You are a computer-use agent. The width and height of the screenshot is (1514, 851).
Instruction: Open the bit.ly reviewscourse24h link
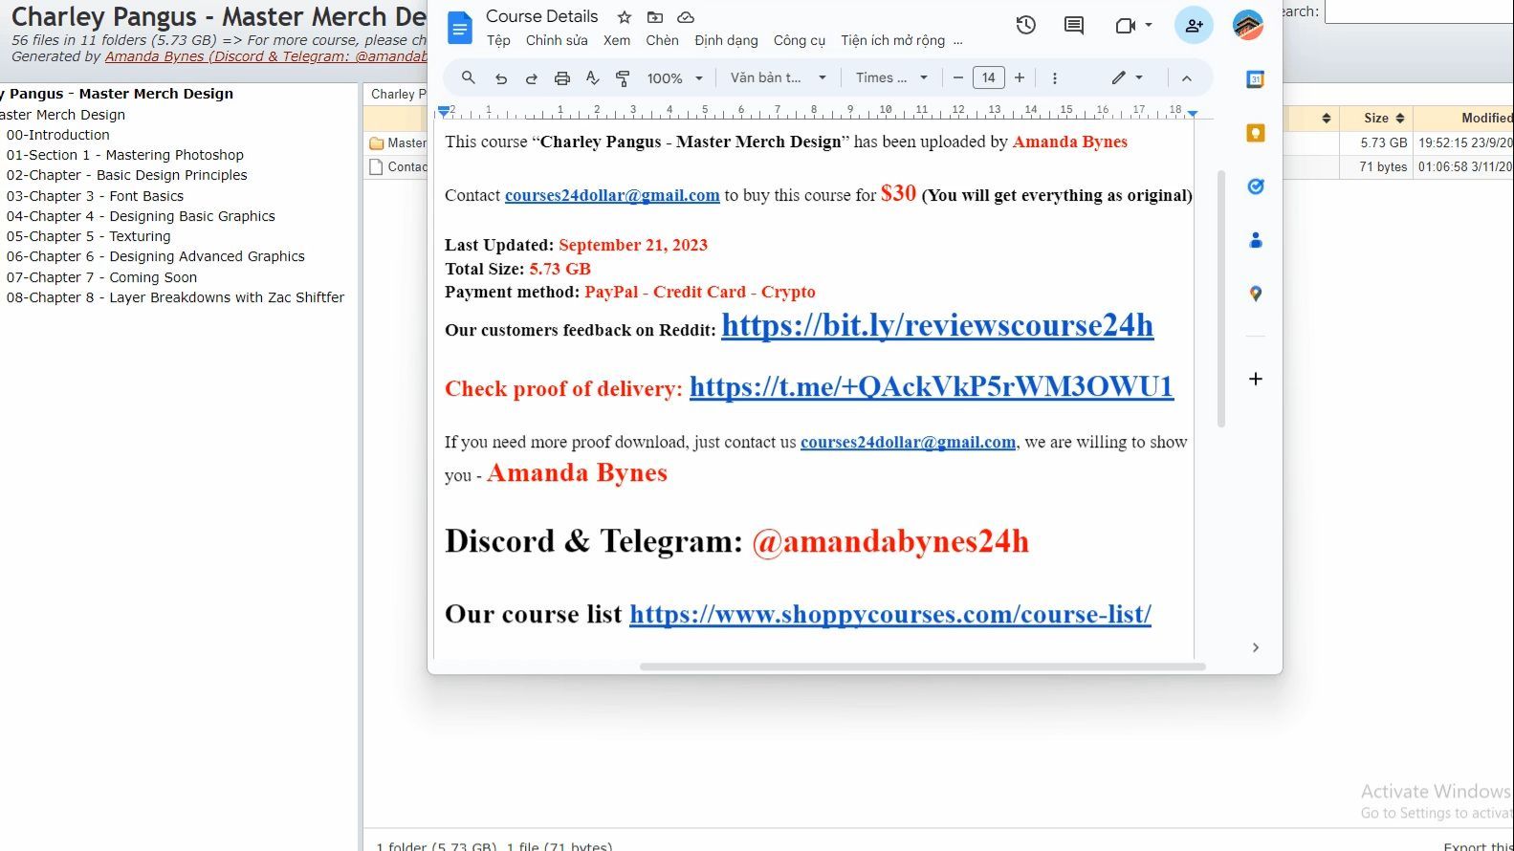coord(937,325)
